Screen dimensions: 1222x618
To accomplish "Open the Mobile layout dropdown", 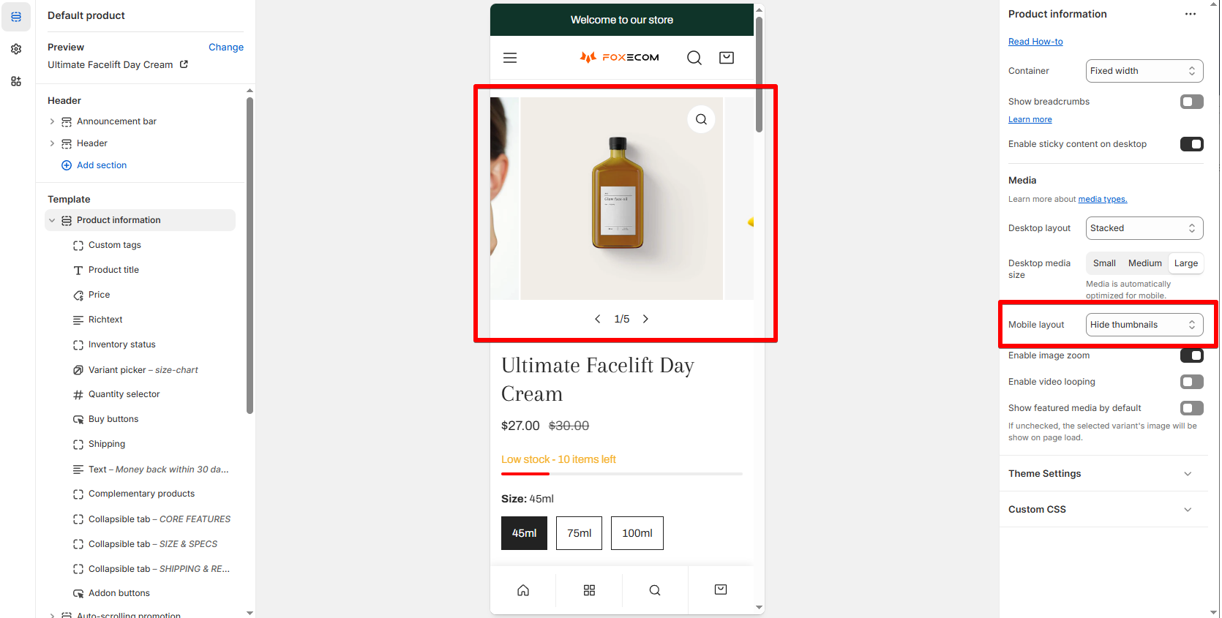I will click(1144, 325).
